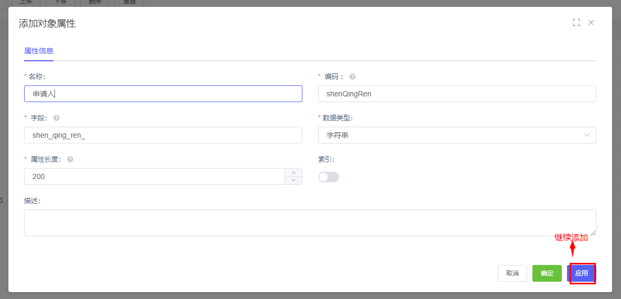This screenshot has width=621, height=299.
Task: Enable the 索引 toggle switch
Action: pyautogui.click(x=329, y=177)
